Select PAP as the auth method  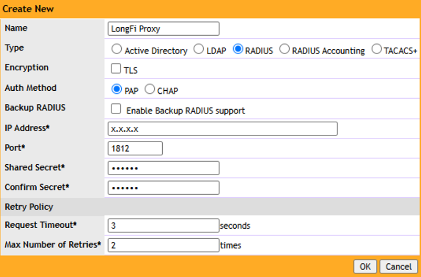point(117,89)
